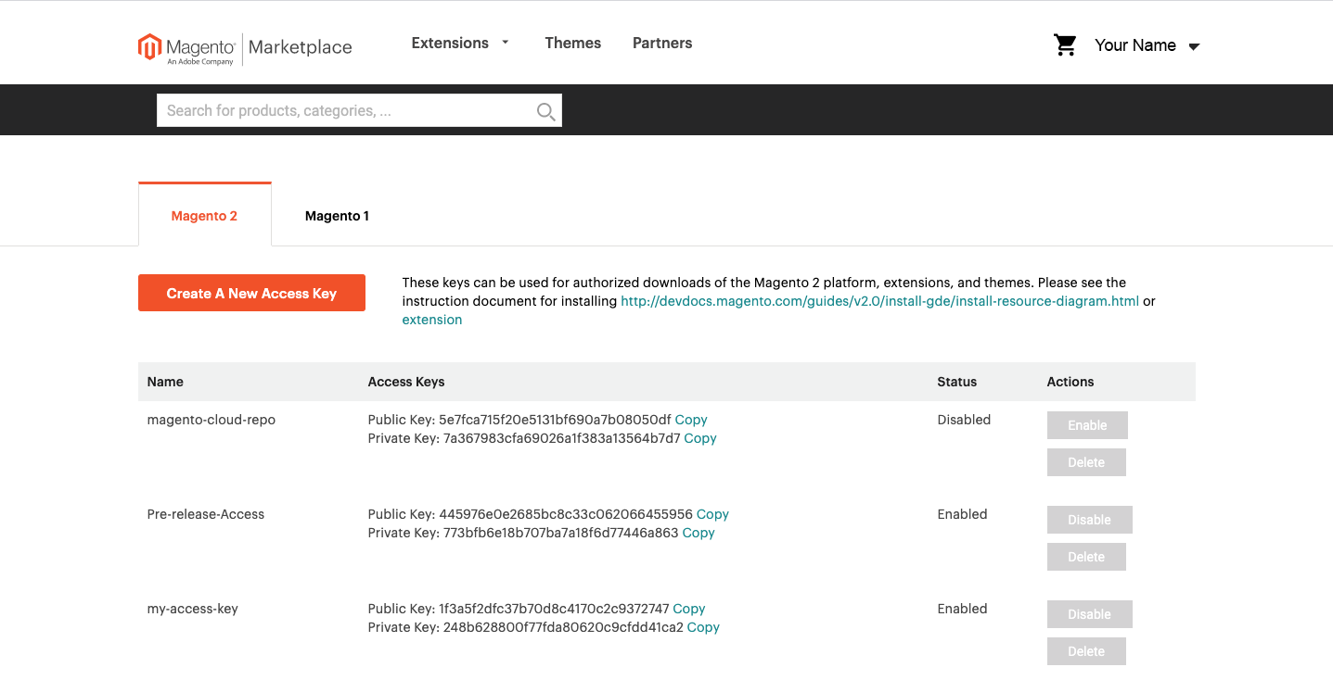Disable the Pre-release-Access key
Viewport: 1333px width, 680px height.
click(x=1090, y=520)
